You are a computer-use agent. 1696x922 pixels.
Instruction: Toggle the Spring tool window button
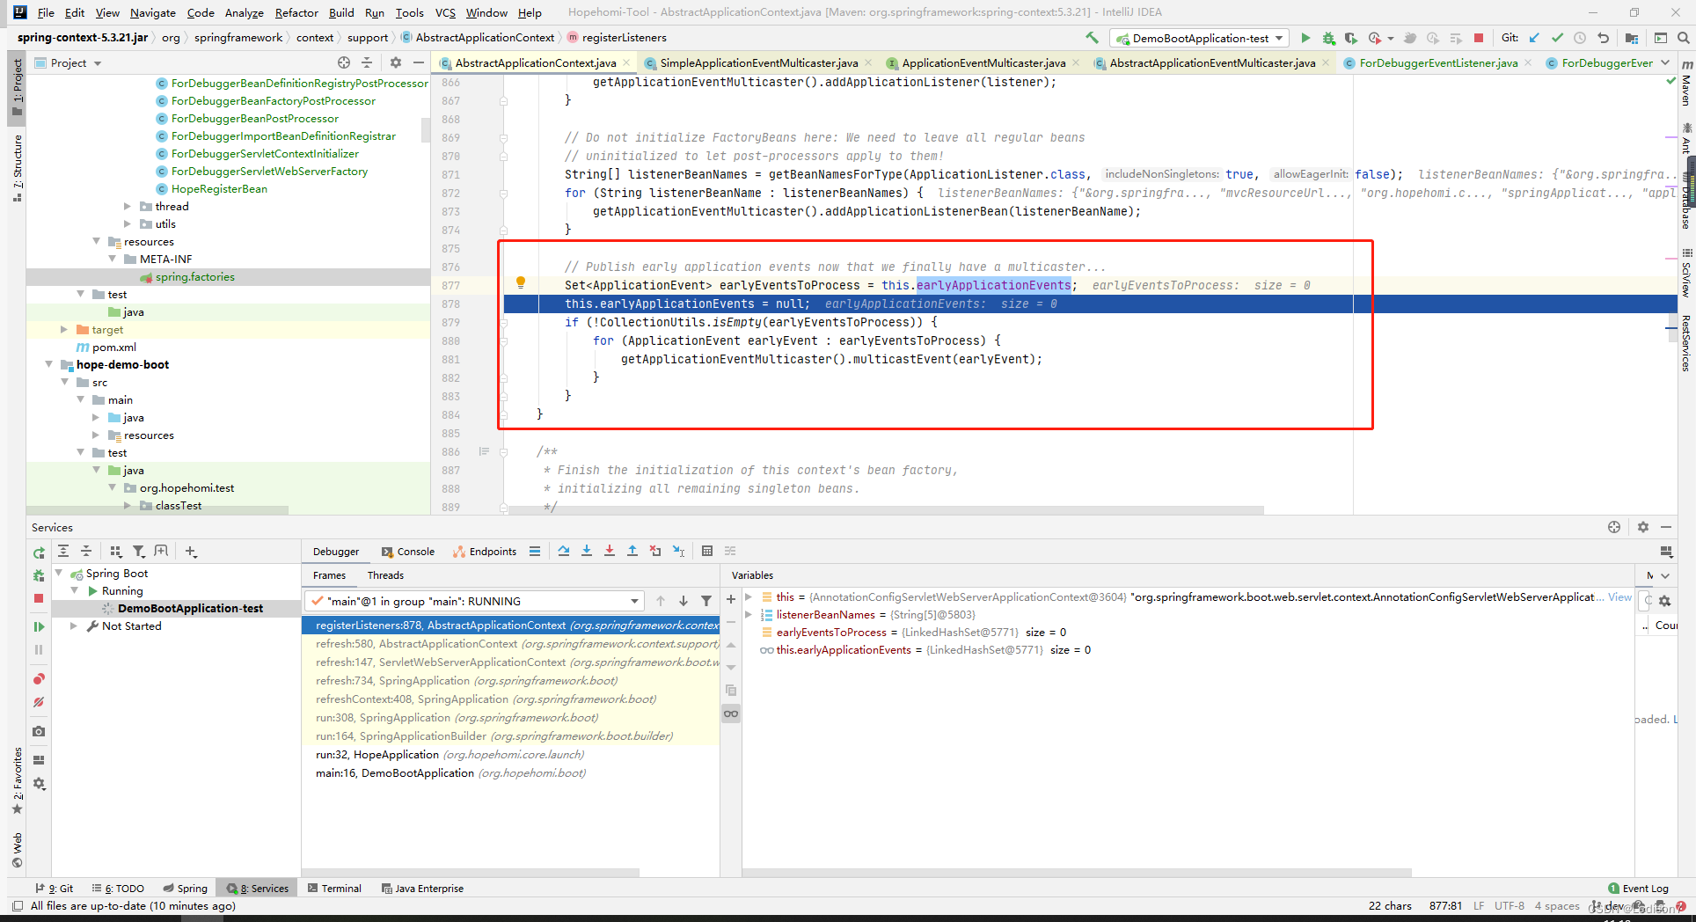[185, 888]
